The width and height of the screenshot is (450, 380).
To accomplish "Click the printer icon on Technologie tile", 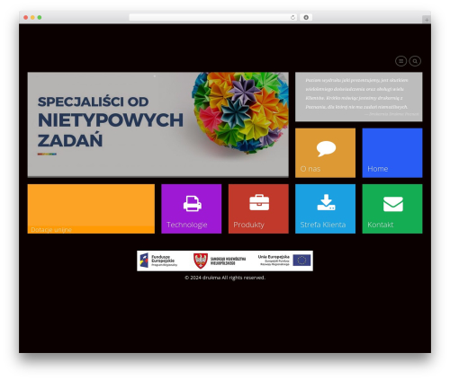I will coord(193,204).
